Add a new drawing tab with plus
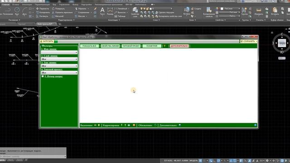This screenshot has width=290, height=163. click(59, 24)
